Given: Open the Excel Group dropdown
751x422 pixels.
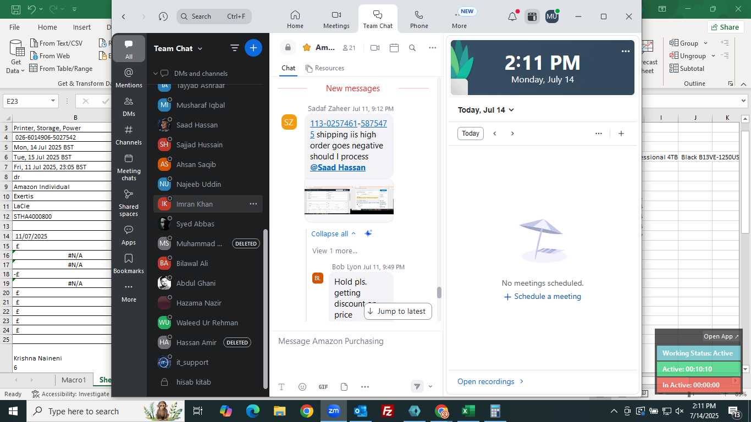Looking at the screenshot, I should pyautogui.click(x=689, y=43).
